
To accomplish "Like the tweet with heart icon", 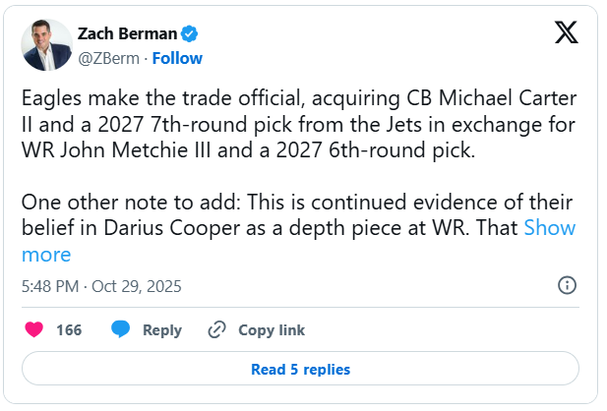I will pos(33,329).
